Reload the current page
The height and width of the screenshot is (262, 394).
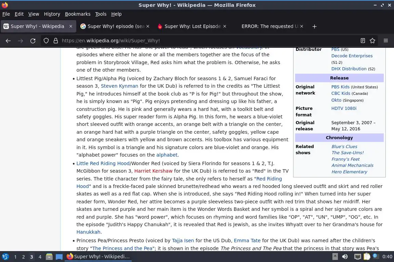(x=33, y=41)
